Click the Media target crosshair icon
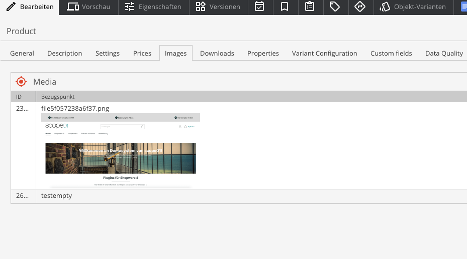 21,82
